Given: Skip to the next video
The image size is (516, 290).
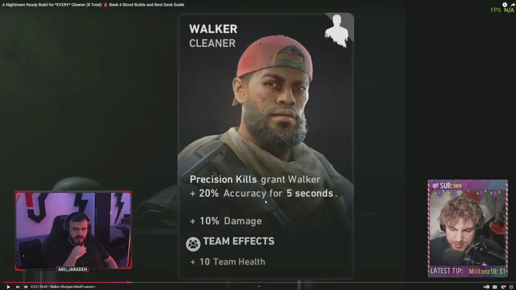Looking at the screenshot, I should 17,287.
